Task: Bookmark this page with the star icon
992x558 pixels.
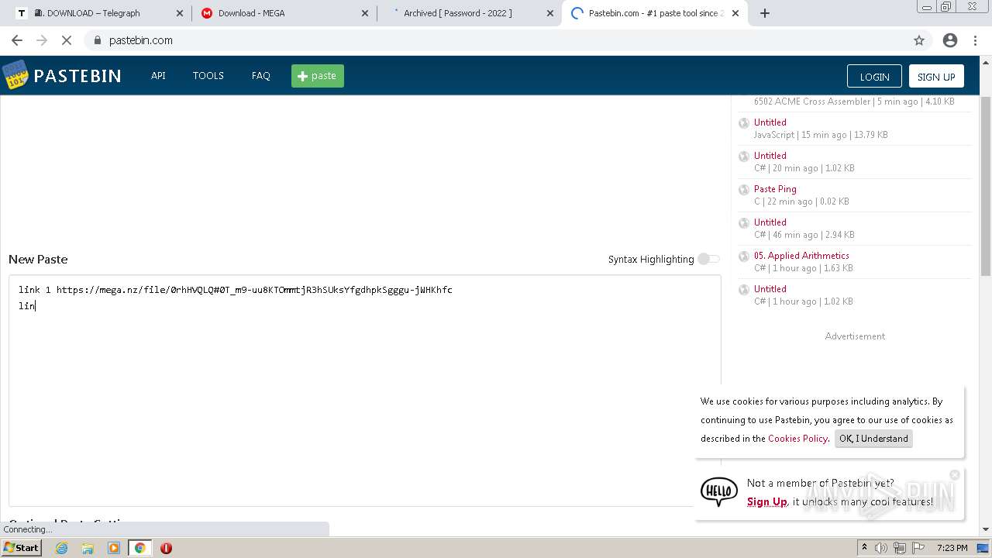Action: coord(919,40)
